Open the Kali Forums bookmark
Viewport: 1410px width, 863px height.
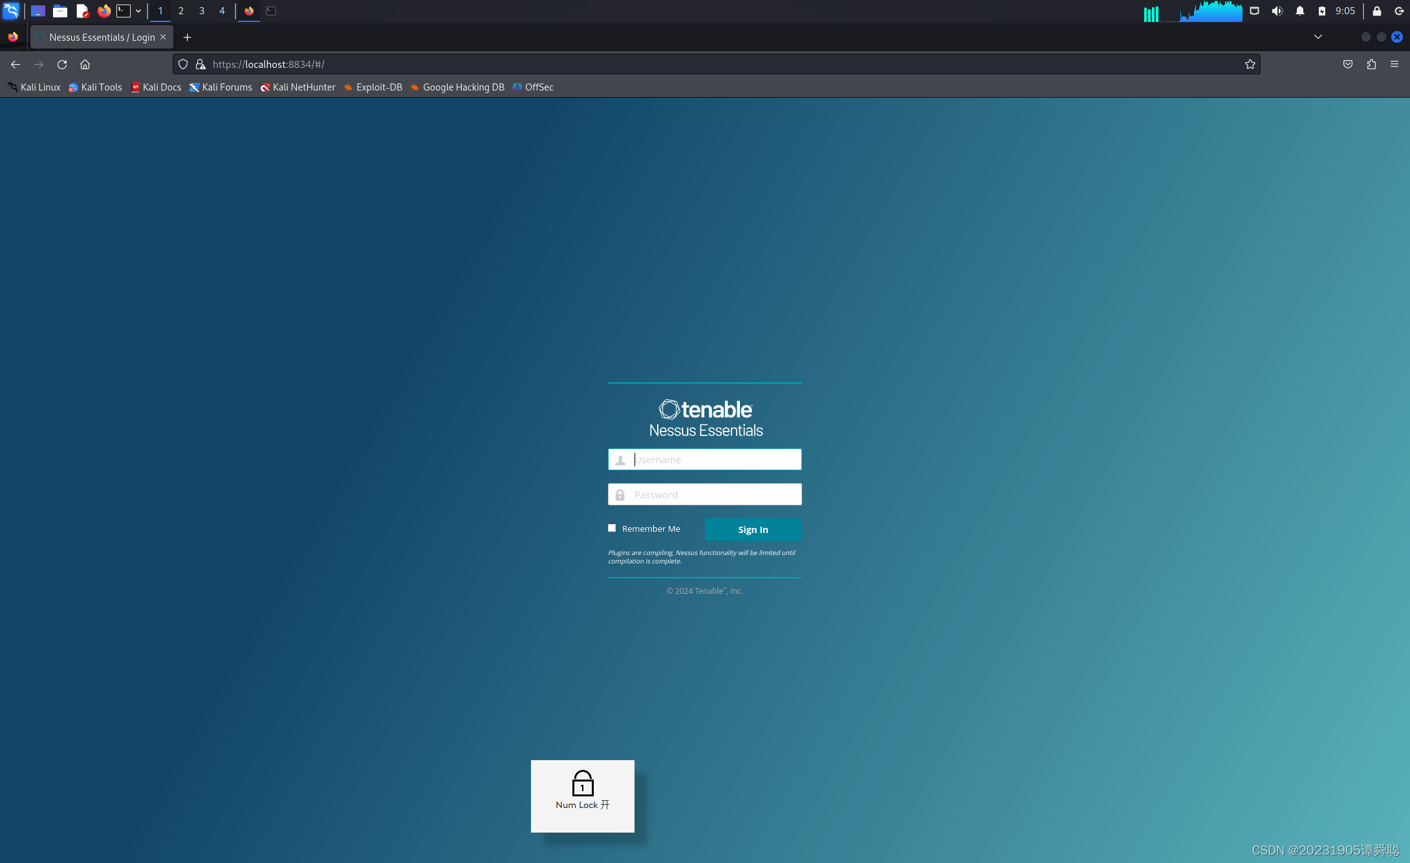(x=221, y=87)
